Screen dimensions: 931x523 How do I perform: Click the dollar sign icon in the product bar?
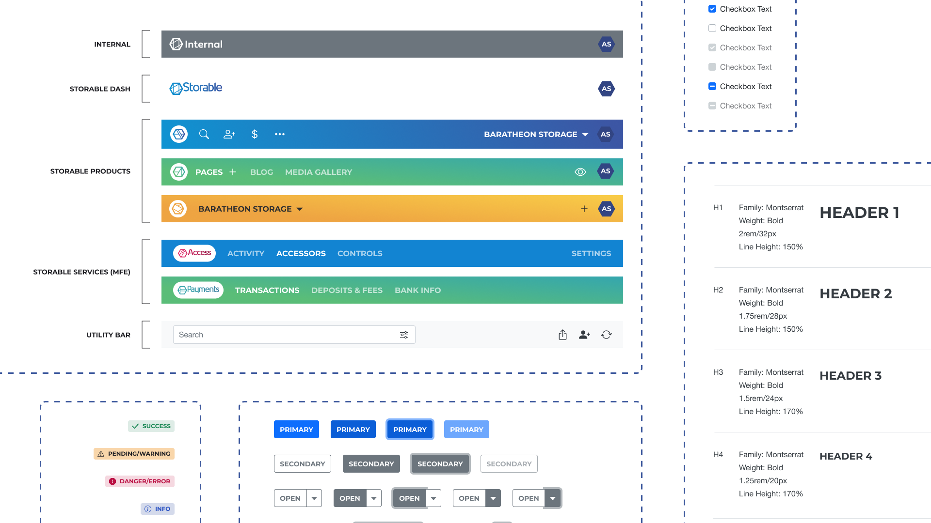click(254, 134)
